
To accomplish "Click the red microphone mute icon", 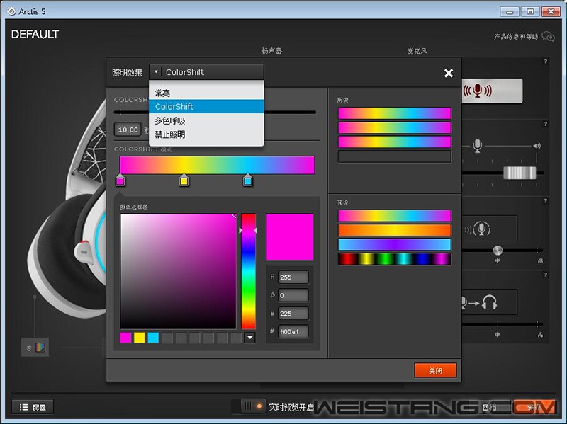I will [x=478, y=91].
